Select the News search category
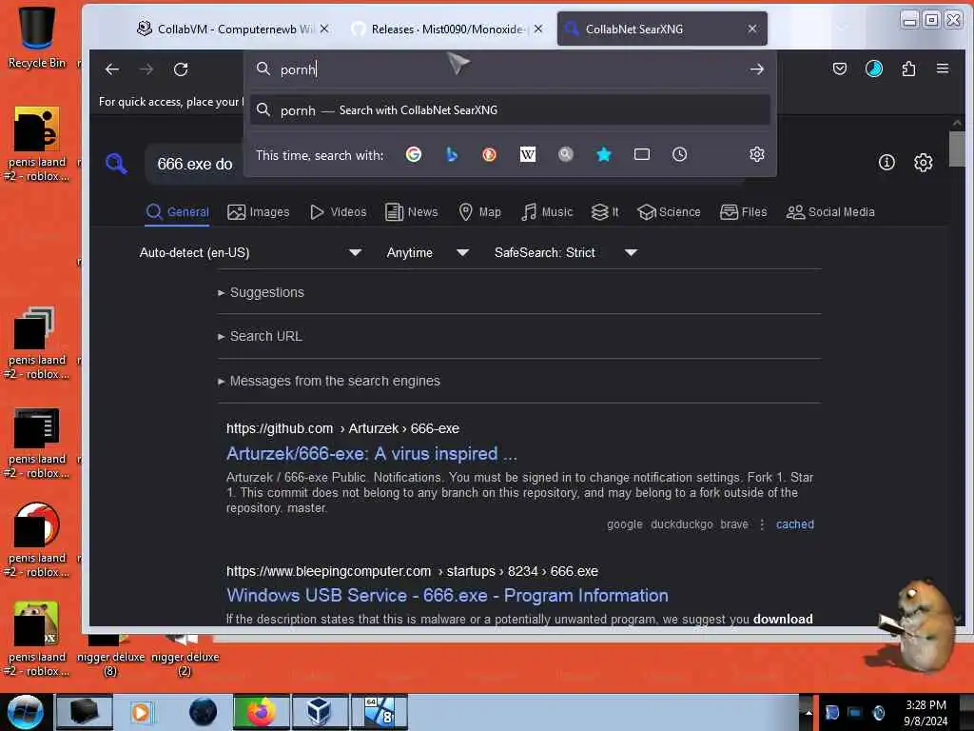 411,212
